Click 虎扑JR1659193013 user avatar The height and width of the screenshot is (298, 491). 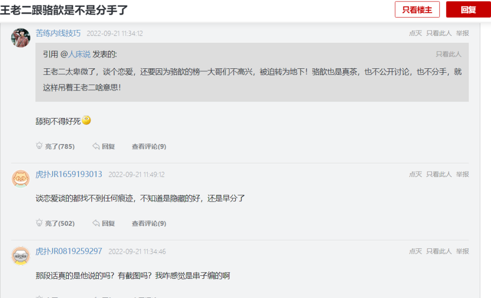[x=21, y=179]
